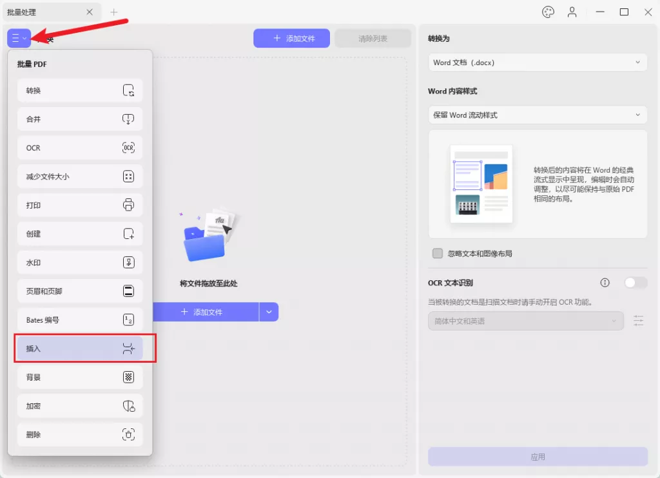660x478 pixels.
Task: Close the 批量处理 tab
Action: pyautogui.click(x=89, y=12)
